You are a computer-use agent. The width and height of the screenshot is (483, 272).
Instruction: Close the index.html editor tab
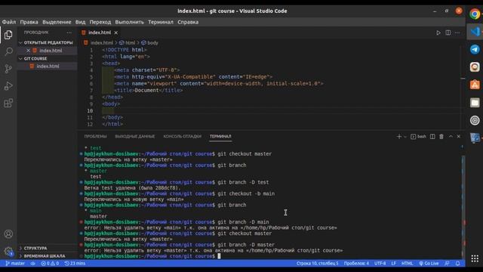pos(115,32)
